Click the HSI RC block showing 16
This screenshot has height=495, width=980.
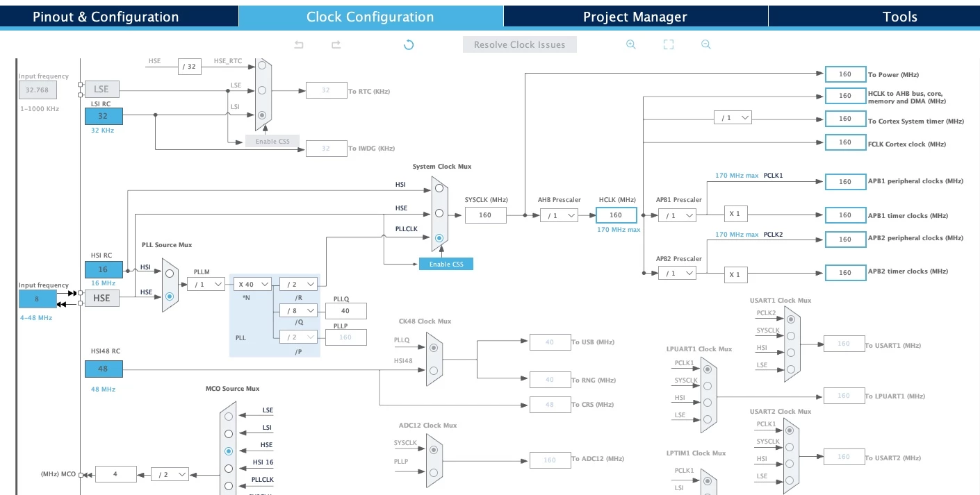click(104, 269)
